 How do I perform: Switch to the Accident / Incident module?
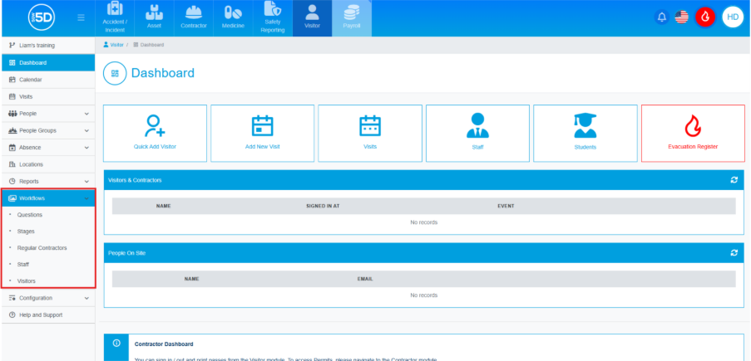(115, 18)
